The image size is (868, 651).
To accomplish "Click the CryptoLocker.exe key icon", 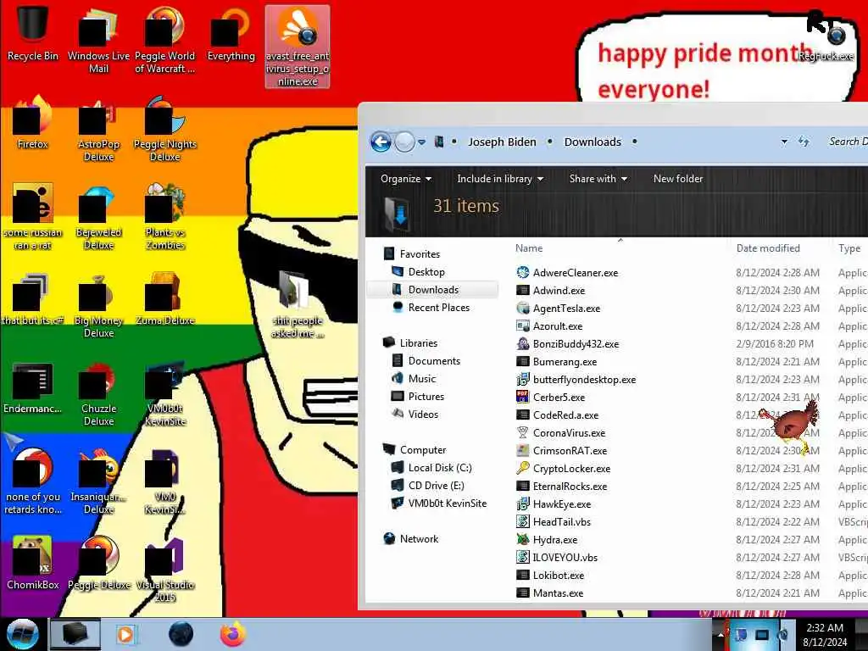I will pos(522,468).
